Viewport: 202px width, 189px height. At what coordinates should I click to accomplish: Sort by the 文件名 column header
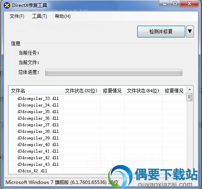pyautogui.click(x=36, y=91)
